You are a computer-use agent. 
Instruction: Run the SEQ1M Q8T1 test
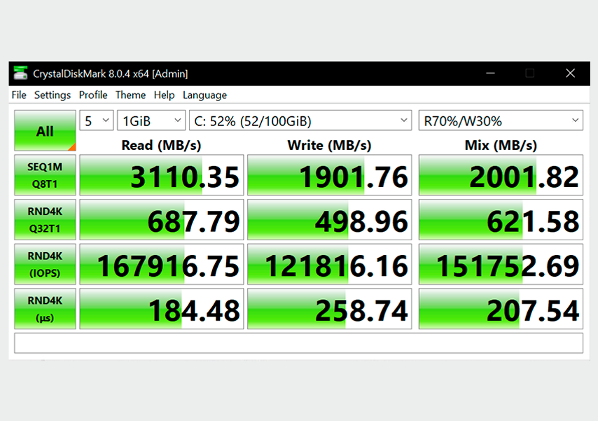(x=45, y=175)
